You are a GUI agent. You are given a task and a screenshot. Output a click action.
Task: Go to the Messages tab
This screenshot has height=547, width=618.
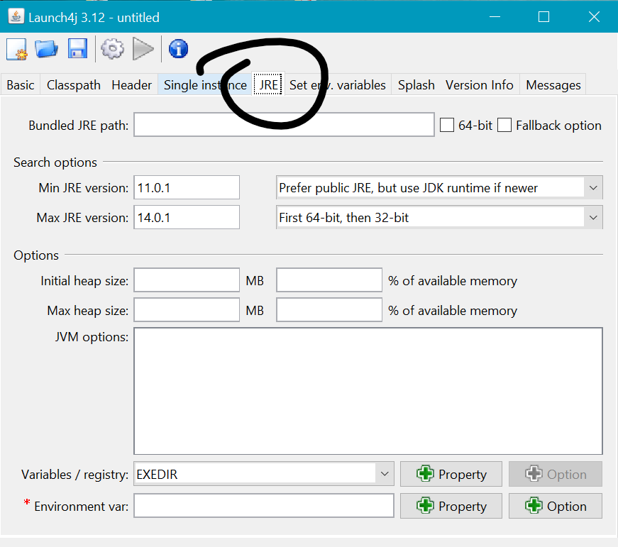pos(553,84)
